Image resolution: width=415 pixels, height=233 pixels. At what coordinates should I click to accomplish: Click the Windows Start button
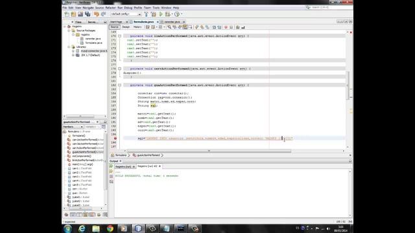[x=67, y=228]
